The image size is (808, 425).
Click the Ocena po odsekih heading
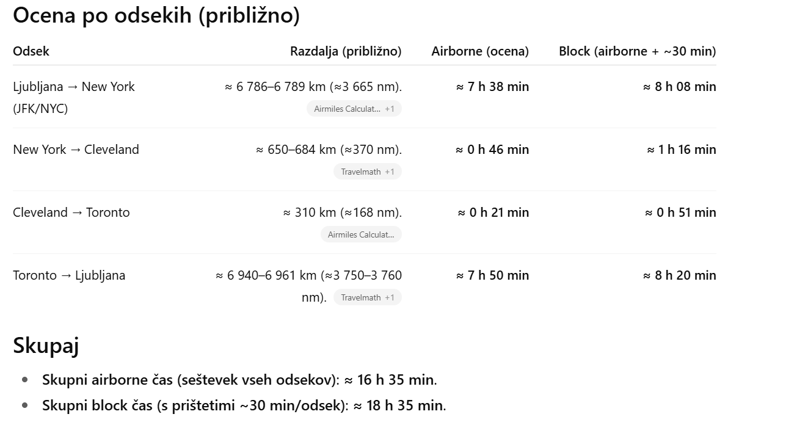tap(156, 16)
